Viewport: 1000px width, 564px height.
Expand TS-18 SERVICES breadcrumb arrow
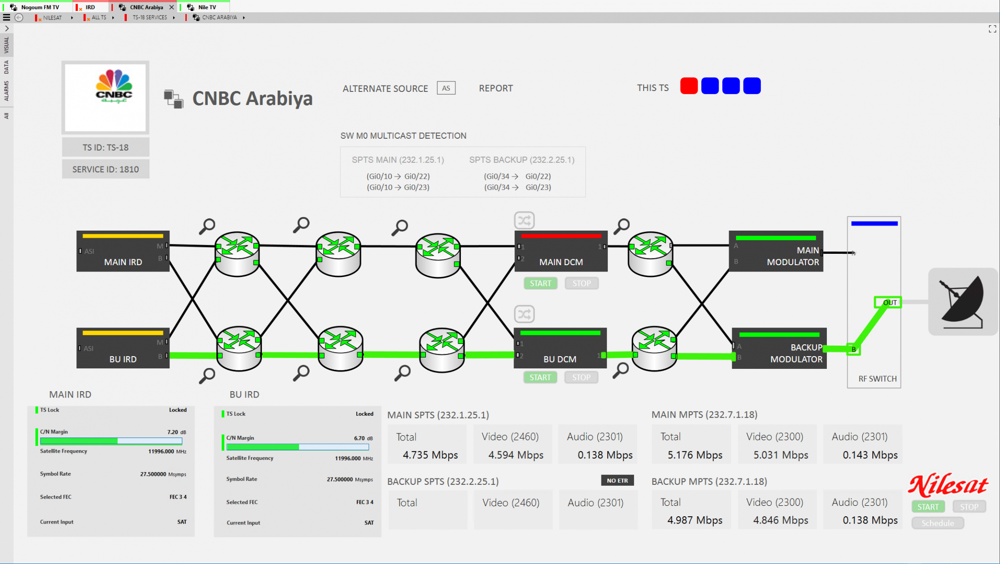point(174,18)
